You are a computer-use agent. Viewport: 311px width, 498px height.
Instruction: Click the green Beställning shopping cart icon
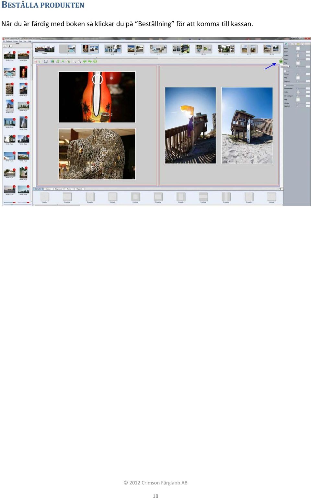coord(281,61)
